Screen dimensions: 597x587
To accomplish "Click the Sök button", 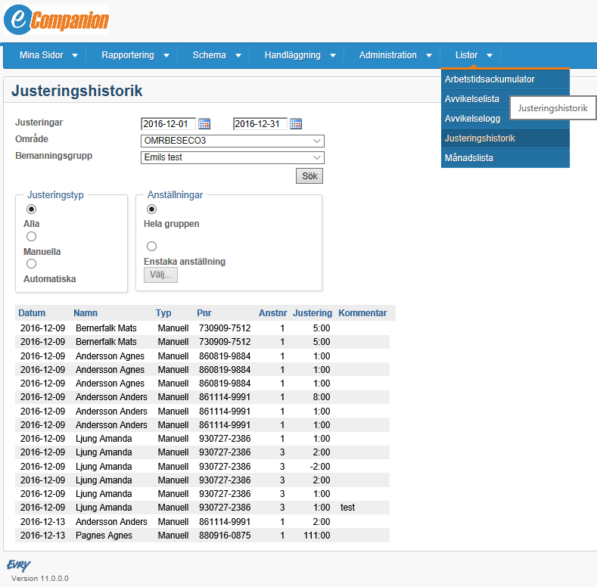I will [x=309, y=175].
